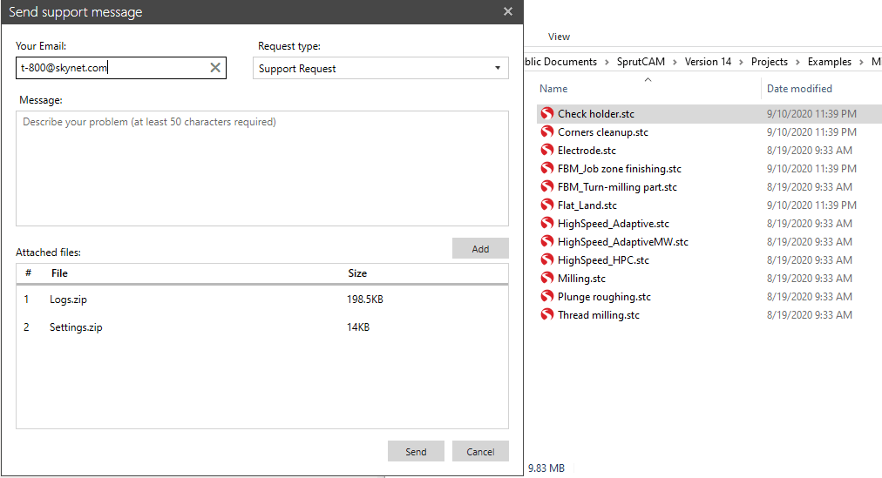Expand breadcrumb chevron after Documents
This screenshot has width=882, height=478.
click(607, 63)
